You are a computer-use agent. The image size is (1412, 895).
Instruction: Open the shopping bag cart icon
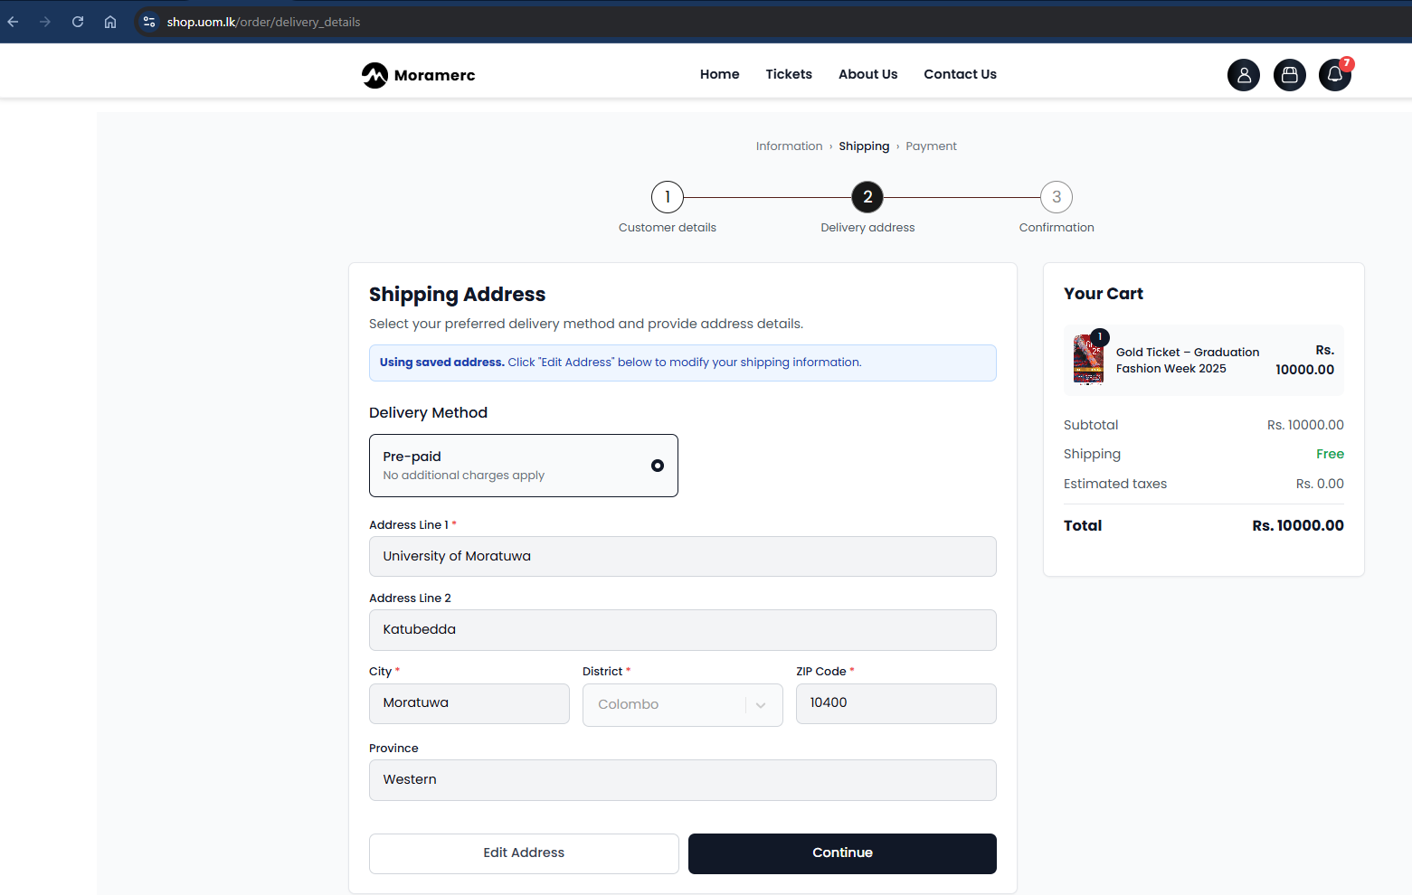1290,75
